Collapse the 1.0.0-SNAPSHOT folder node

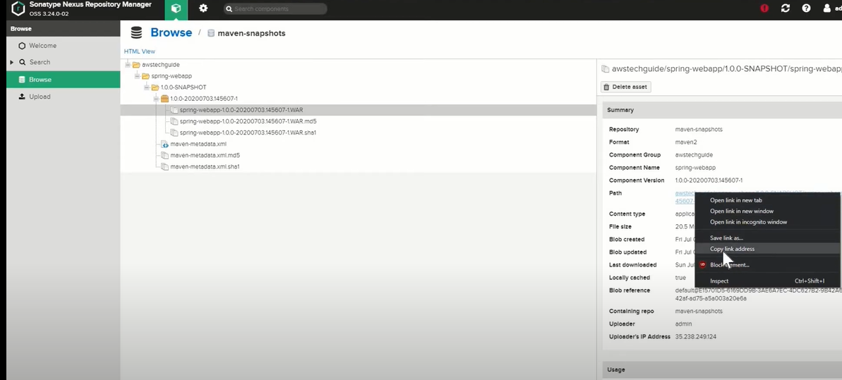coord(147,87)
